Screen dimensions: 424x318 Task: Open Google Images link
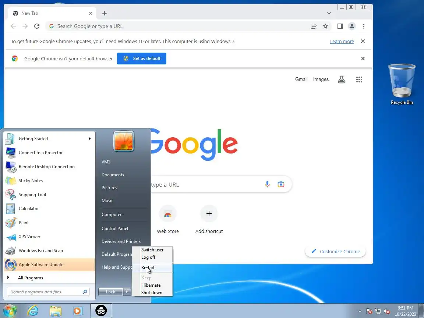(321, 79)
